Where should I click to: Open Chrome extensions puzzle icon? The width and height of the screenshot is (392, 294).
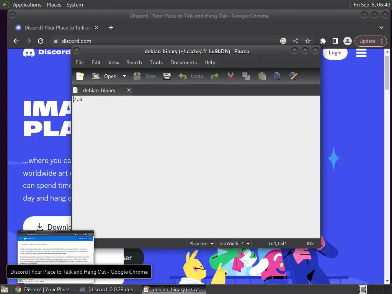(x=323, y=41)
